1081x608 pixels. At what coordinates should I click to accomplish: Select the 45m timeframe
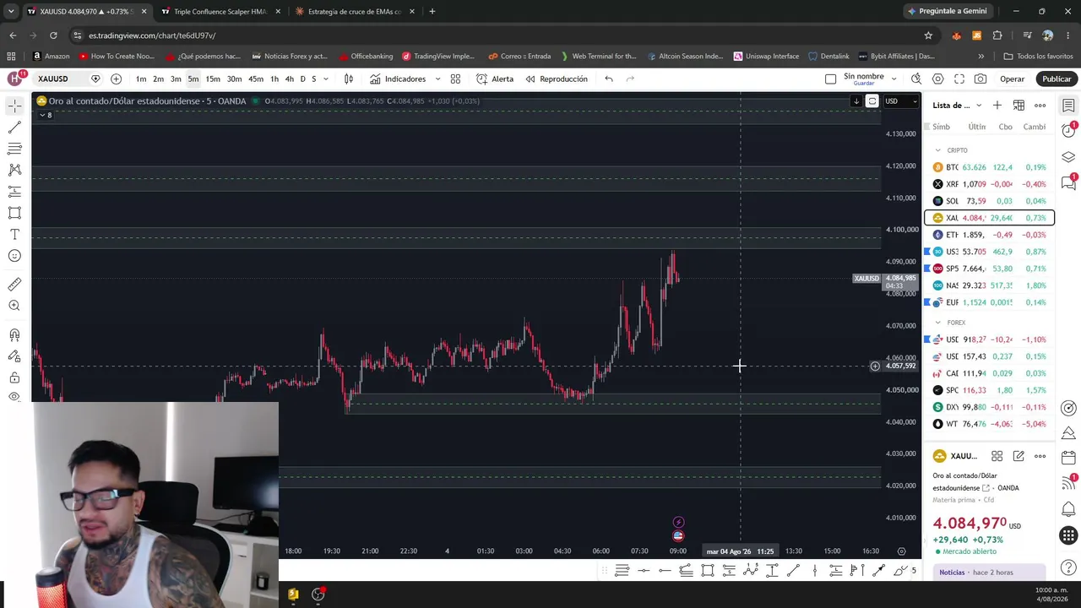[256, 79]
